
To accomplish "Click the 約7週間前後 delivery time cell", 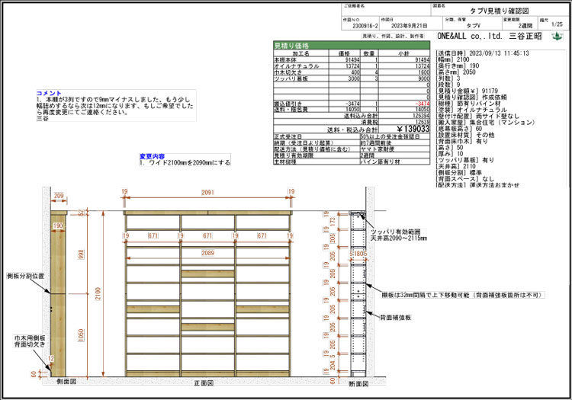I will 376,142.
